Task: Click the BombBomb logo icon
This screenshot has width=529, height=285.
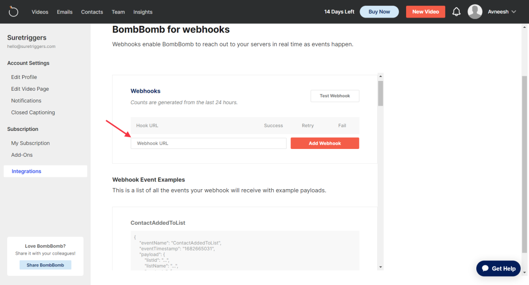Action: coord(13,11)
